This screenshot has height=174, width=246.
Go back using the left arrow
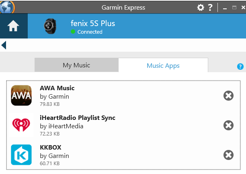click(x=4, y=45)
